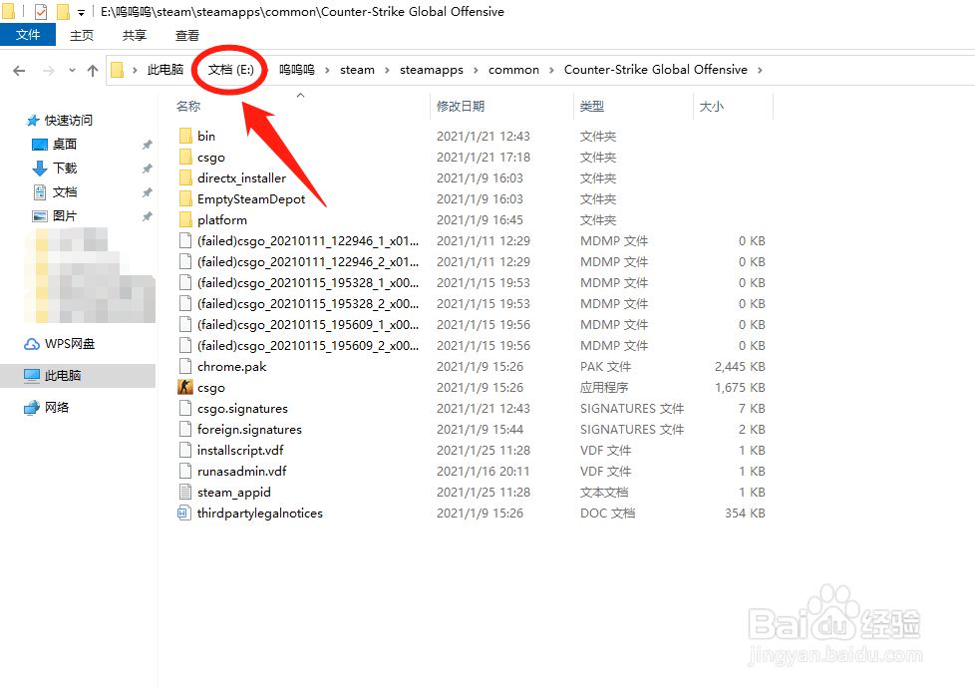Select the thirdpartylegalnotices DOC icon
The image size is (975, 688).
184,514
